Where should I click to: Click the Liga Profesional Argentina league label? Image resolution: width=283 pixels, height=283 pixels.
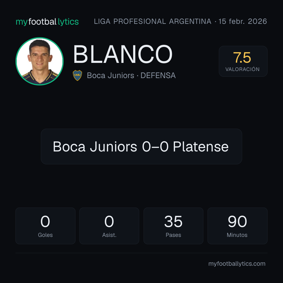point(153,21)
